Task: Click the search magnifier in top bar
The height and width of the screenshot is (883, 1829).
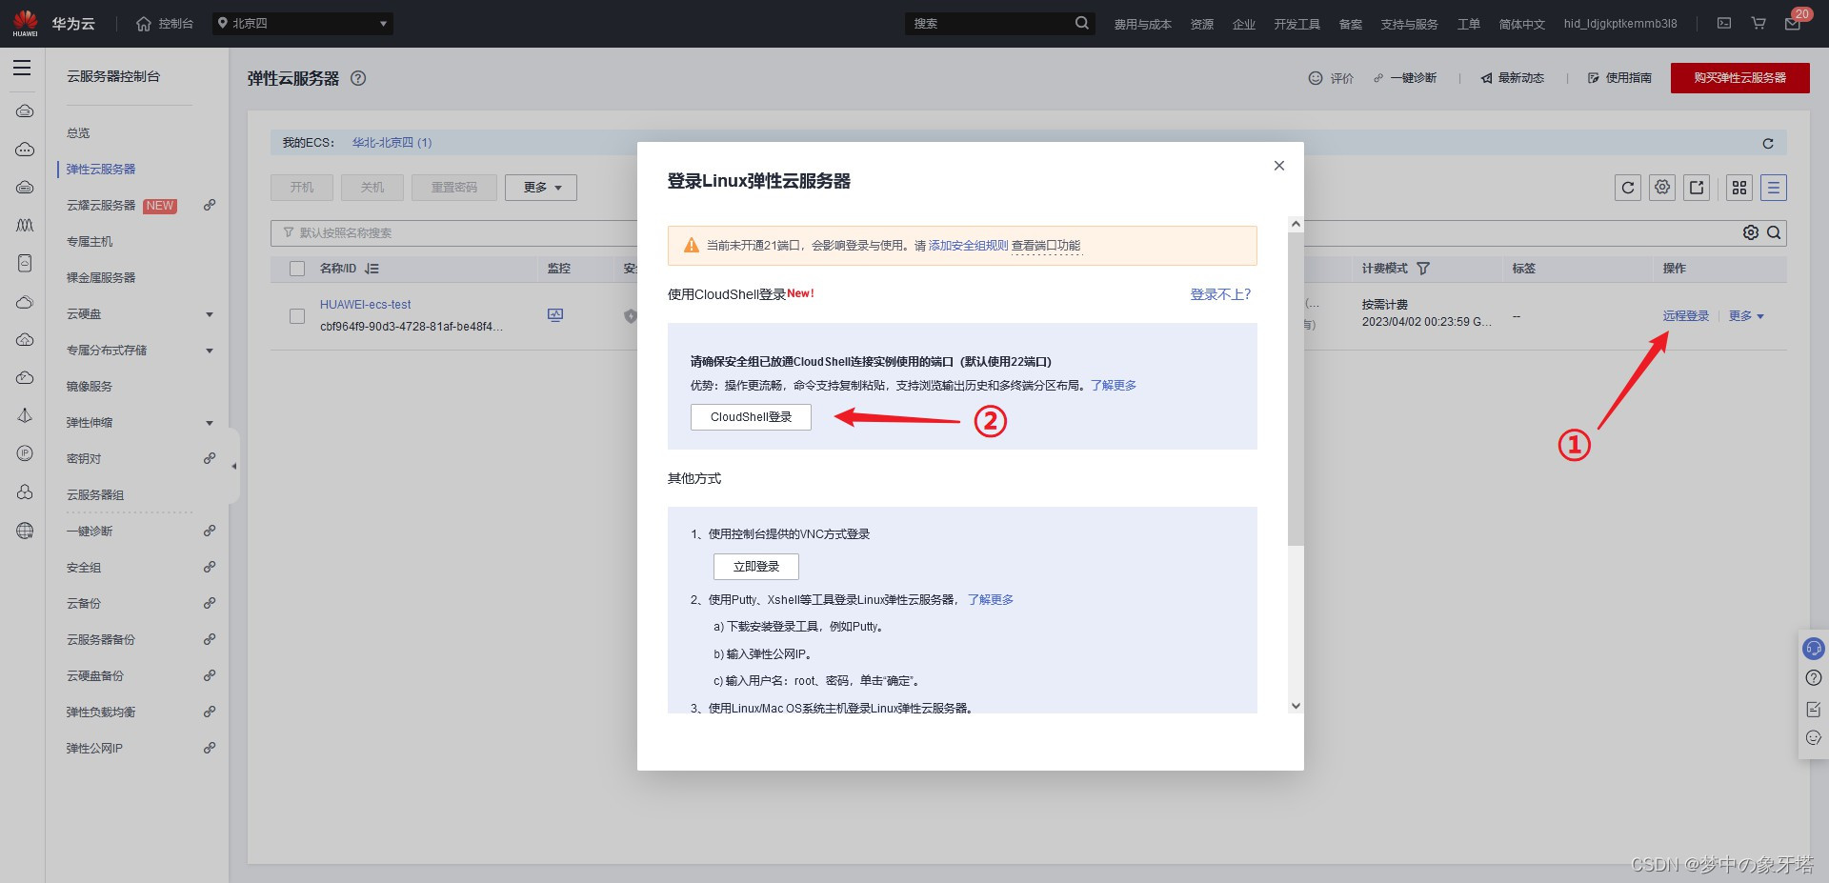Action: tap(1082, 23)
